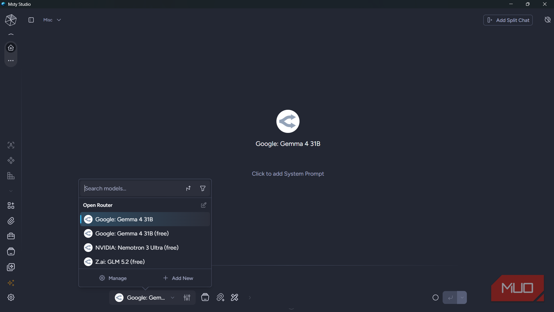This screenshot has height=312, width=554.
Task: Open Settings gear in sidebar
Action: [x=11, y=297]
